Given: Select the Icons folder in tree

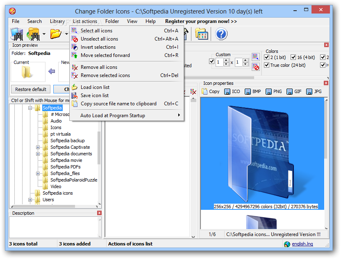Looking at the screenshot, I should tap(56, 127).
